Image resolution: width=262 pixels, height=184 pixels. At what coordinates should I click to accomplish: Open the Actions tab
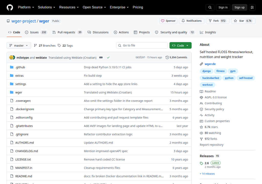tap(121, 32)
